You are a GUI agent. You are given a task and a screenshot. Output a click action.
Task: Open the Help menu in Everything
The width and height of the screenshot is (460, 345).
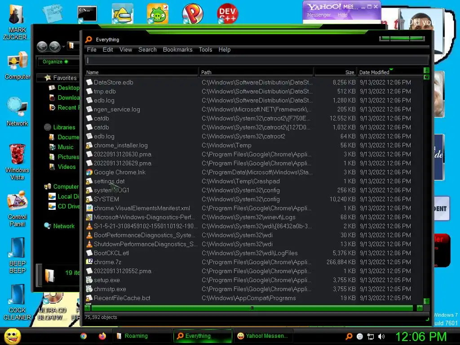[225, 49]
